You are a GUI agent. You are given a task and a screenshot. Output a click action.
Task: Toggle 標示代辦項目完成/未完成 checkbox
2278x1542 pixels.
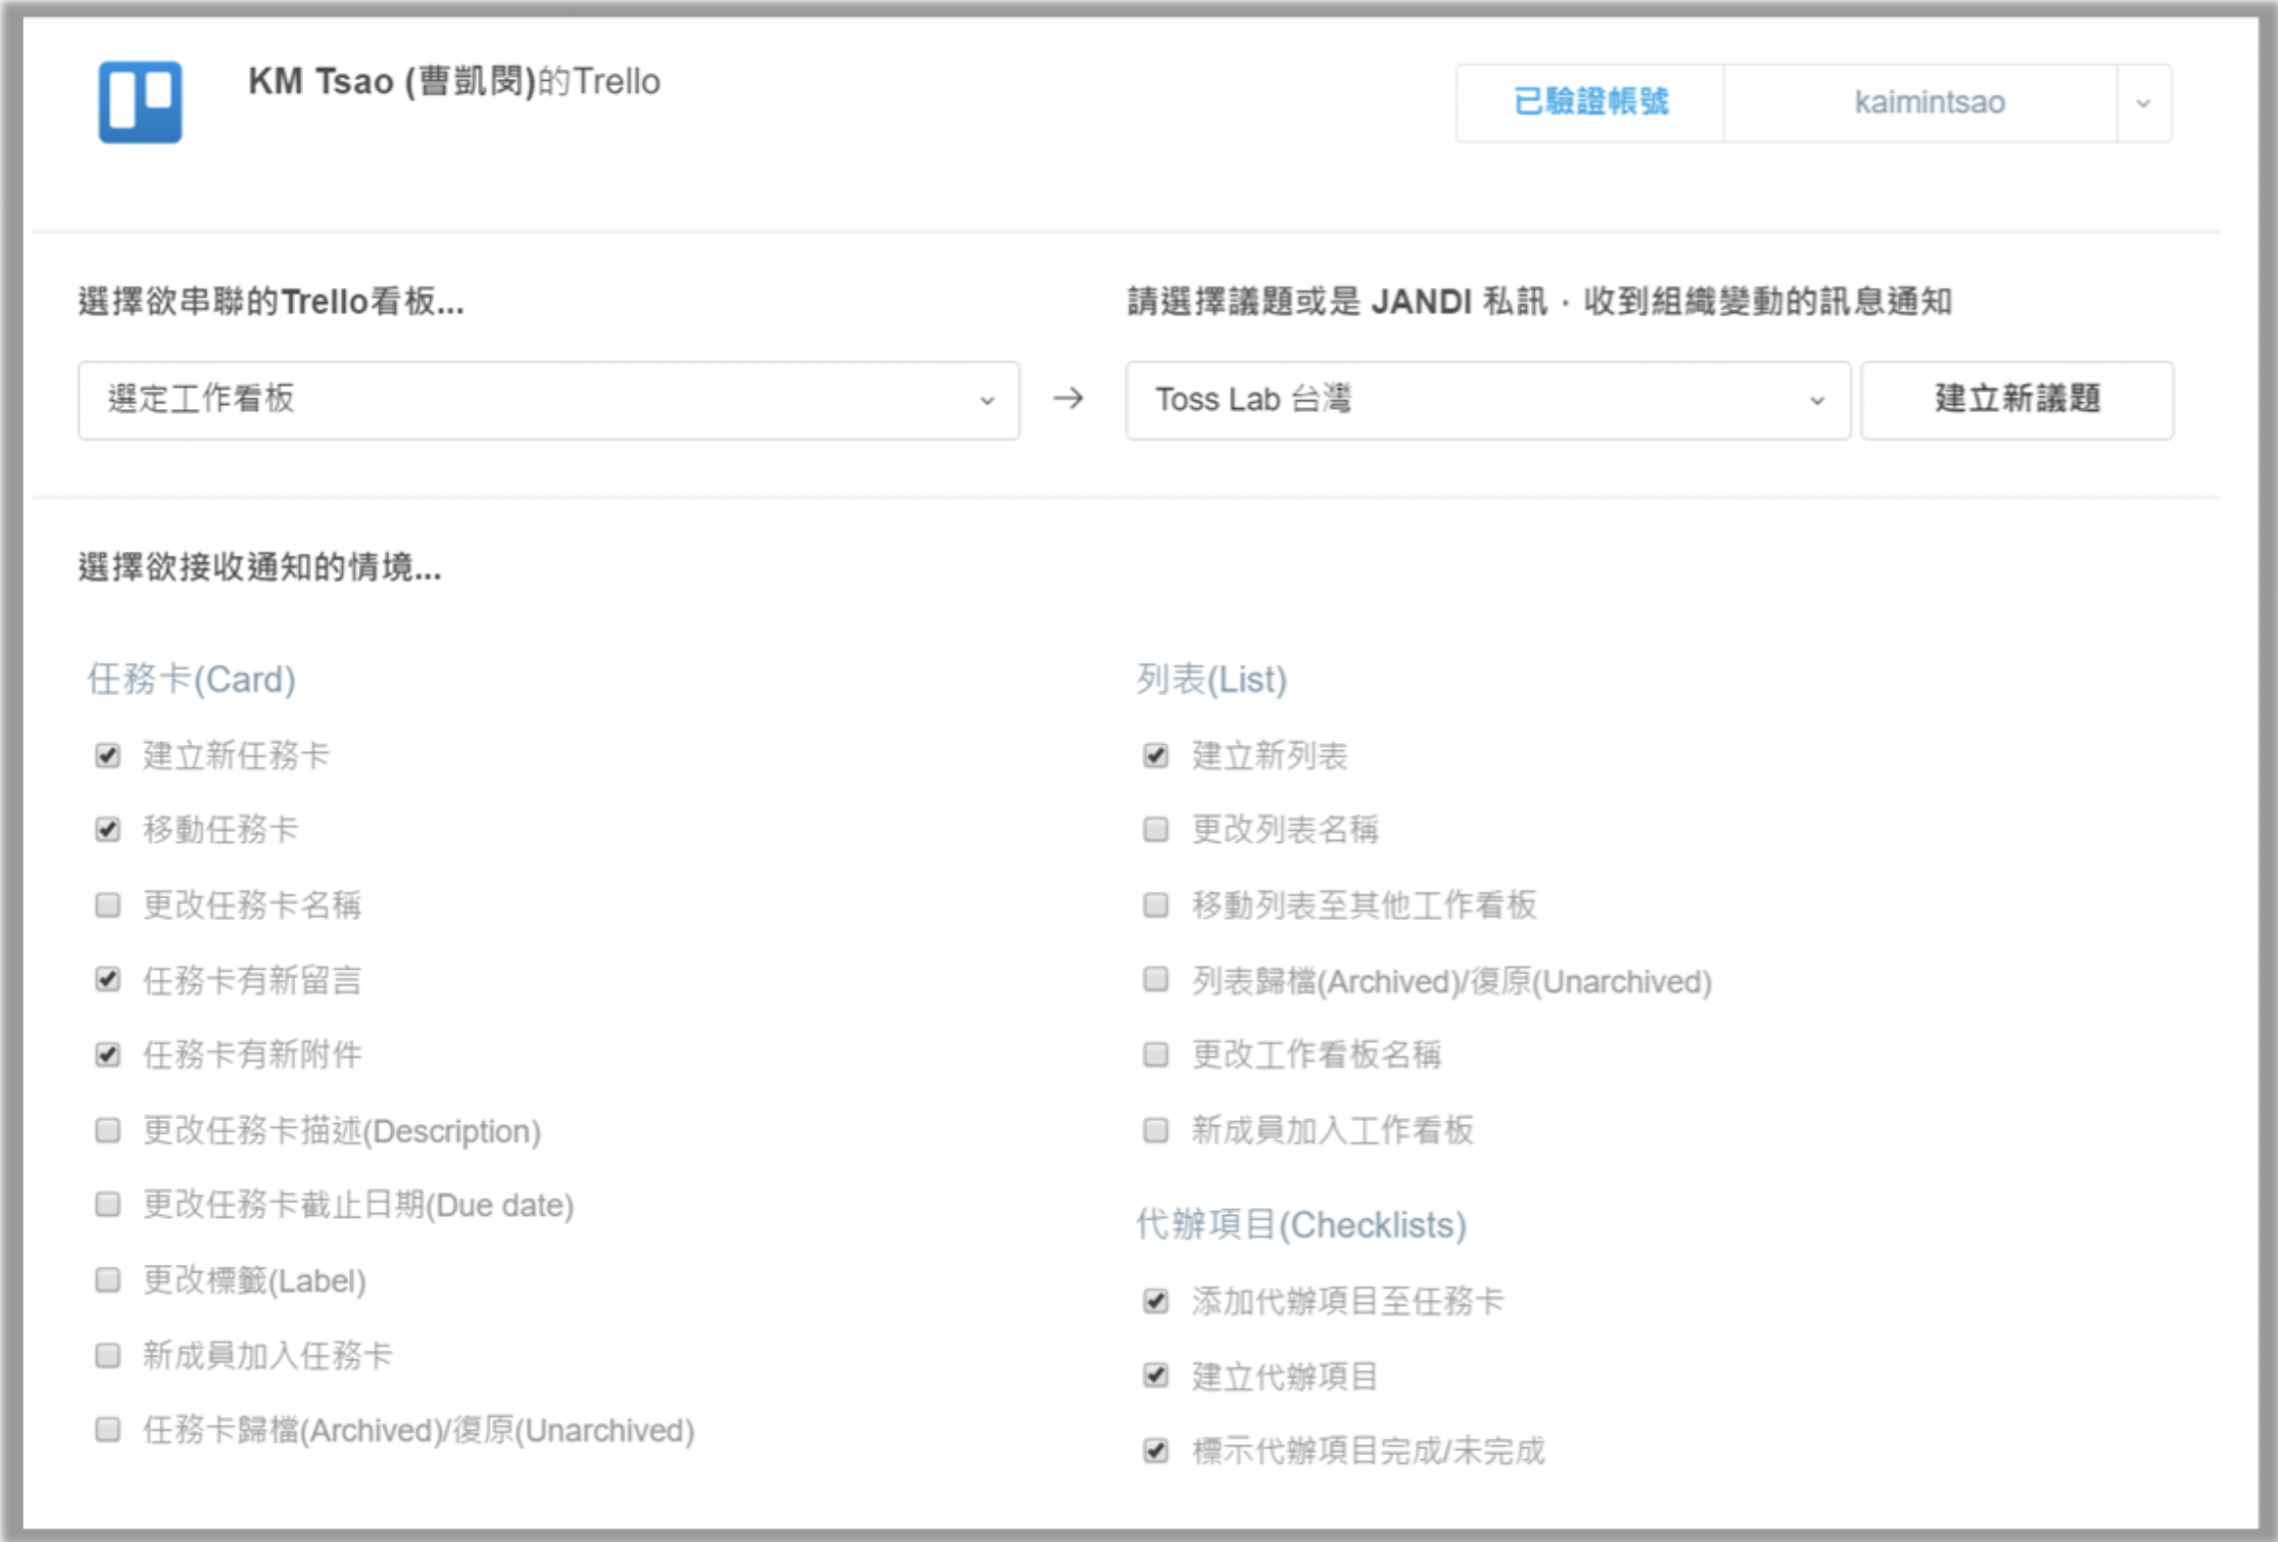[1156, 1450]
